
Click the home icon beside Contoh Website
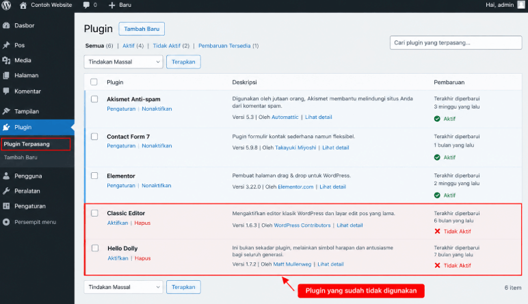click(23, 5)
